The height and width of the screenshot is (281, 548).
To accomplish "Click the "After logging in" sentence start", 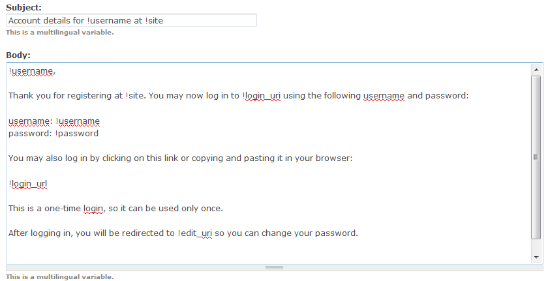I will tap(39, 233).
